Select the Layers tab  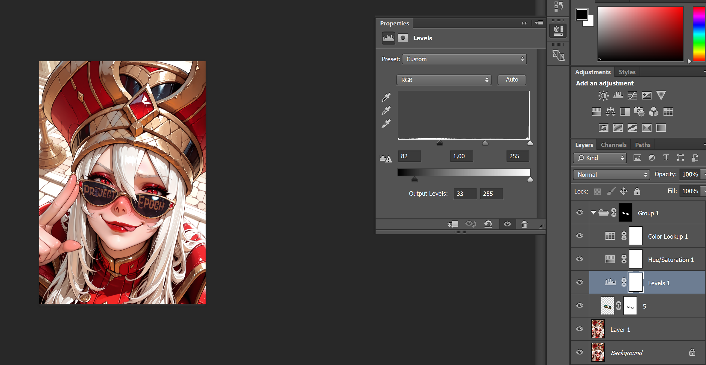(x=584, y=145)
